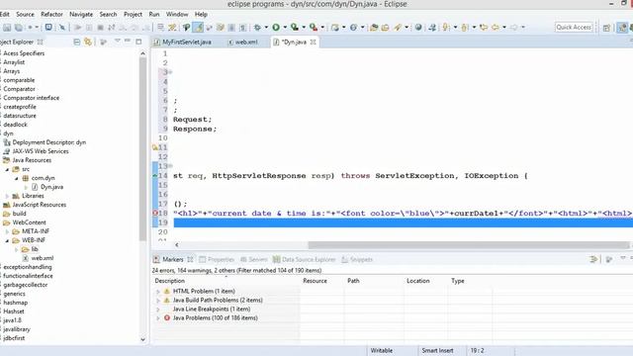Image resolution: width=633 pixels, height=356 pixels.
Task: Go back with the yellow left arrow
Action: point(496,28)
